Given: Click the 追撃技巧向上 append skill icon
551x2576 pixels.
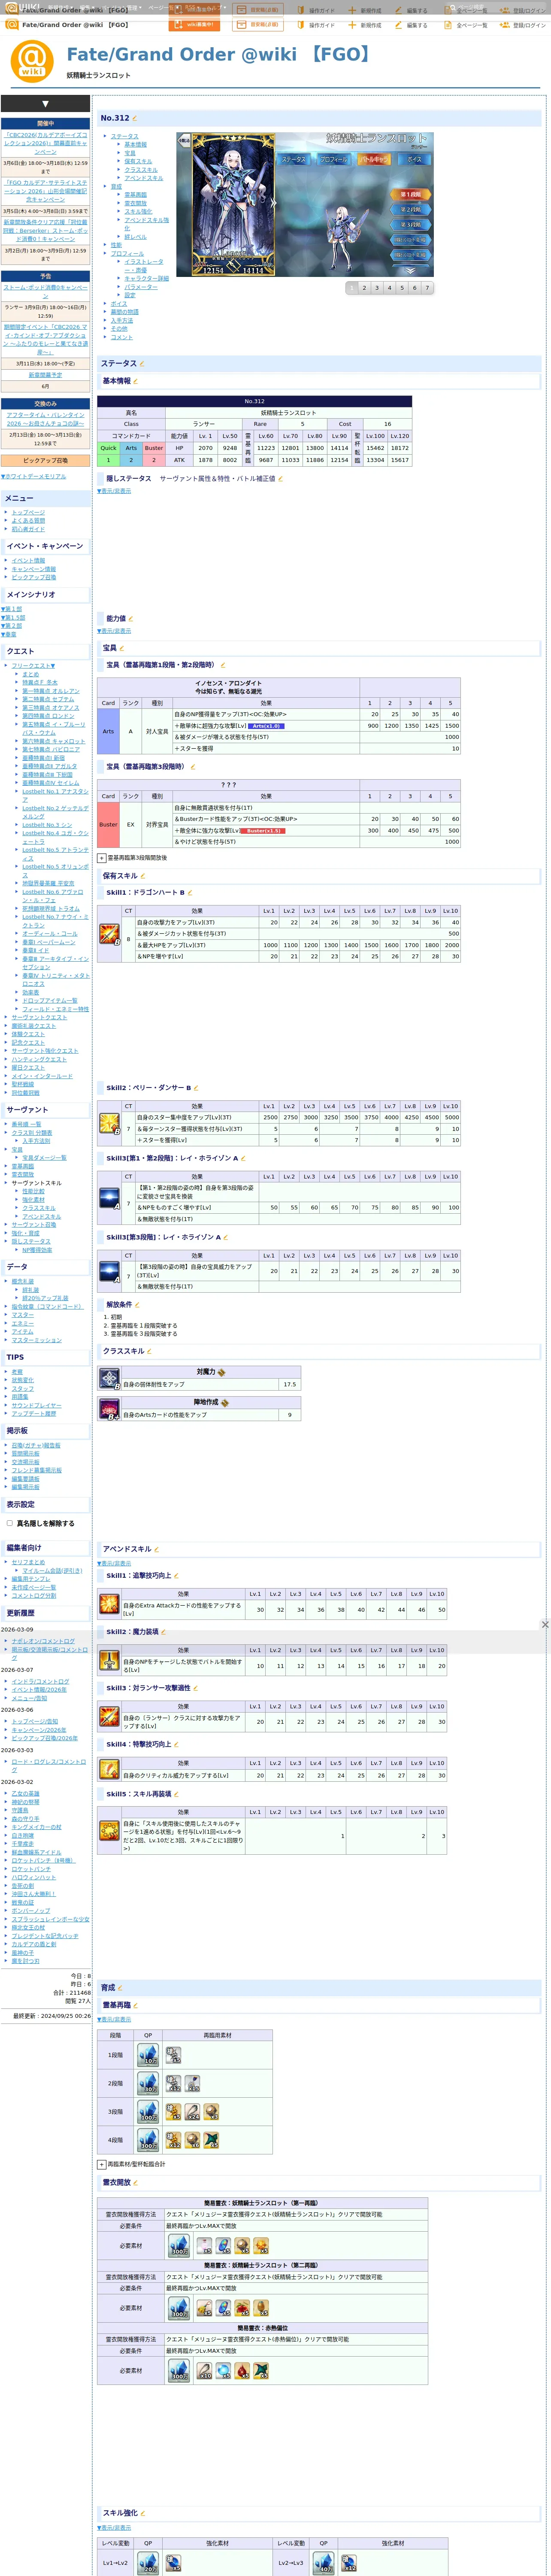Looking at the screenshot, I should click(109, 1605).
